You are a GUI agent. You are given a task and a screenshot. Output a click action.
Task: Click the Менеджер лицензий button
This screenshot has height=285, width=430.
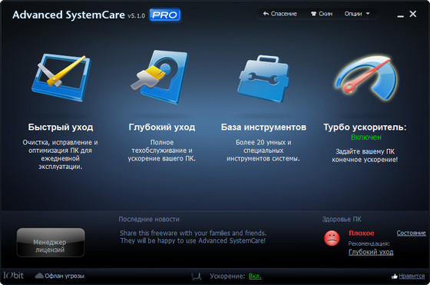coord(51,243)
